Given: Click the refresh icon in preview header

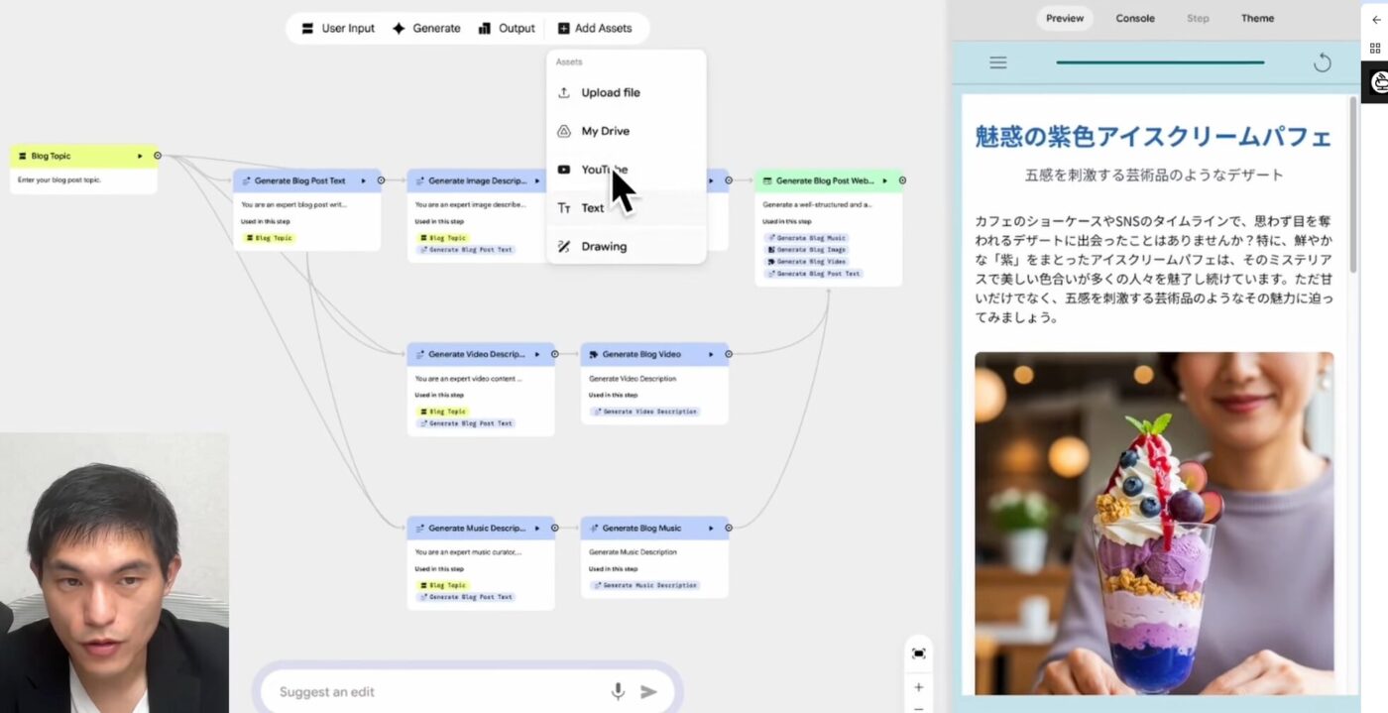Looking at the screenshot, I should click(1322, 63).
